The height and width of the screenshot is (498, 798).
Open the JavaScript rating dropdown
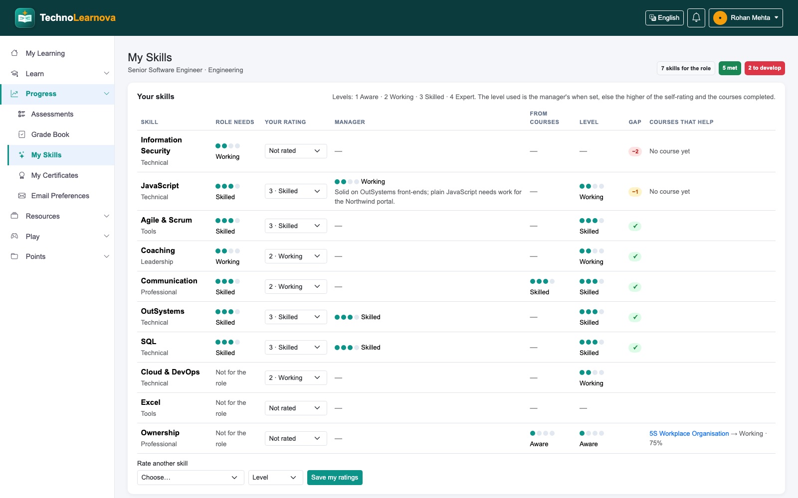296,191
